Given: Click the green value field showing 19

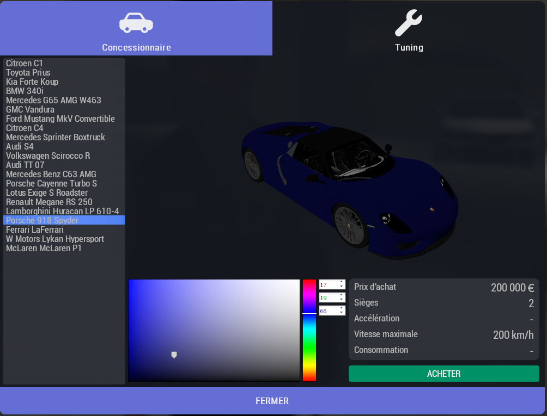Looking at the screenshot, I should [329, 297].
